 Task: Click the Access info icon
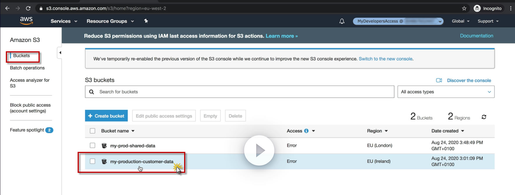306,131
